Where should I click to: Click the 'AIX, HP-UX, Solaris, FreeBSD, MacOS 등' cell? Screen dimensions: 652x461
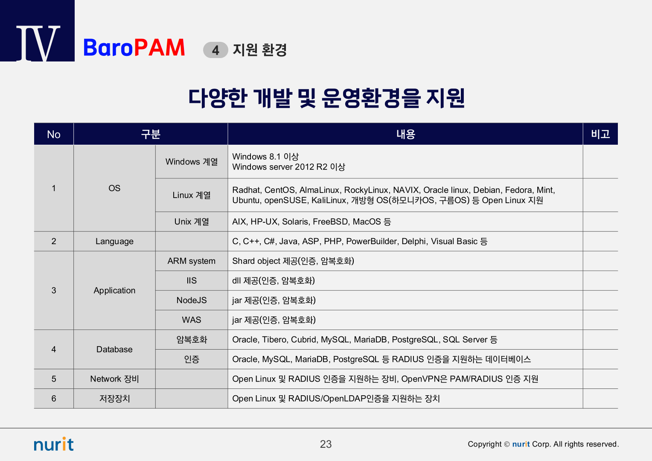click(405, 222)
